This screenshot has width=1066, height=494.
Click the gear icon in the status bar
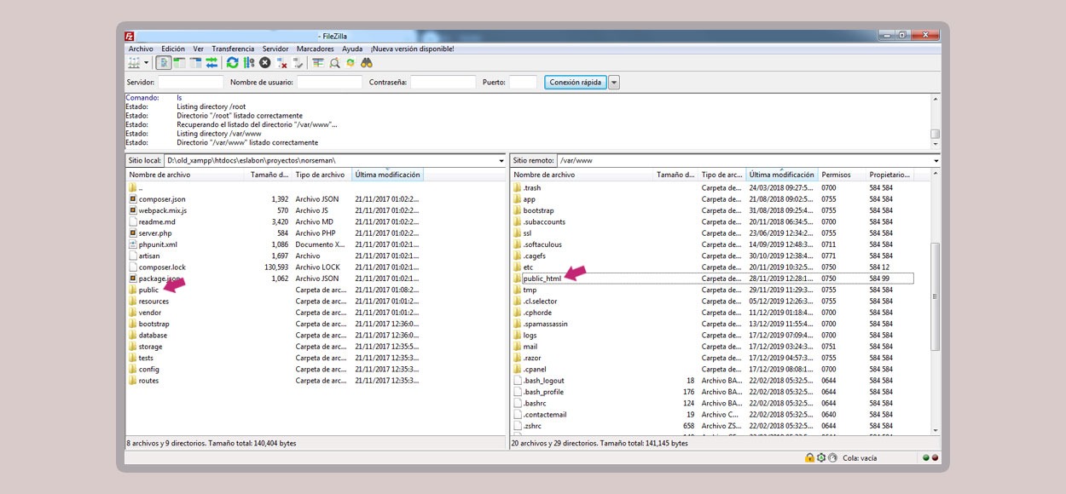pyautogui.click(x=820, y=457)
